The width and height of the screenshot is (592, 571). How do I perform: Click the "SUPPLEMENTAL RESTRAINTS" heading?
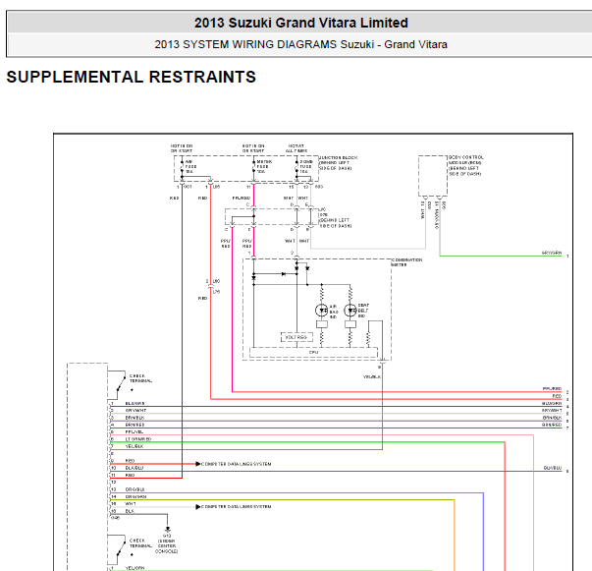click(131, 77)
